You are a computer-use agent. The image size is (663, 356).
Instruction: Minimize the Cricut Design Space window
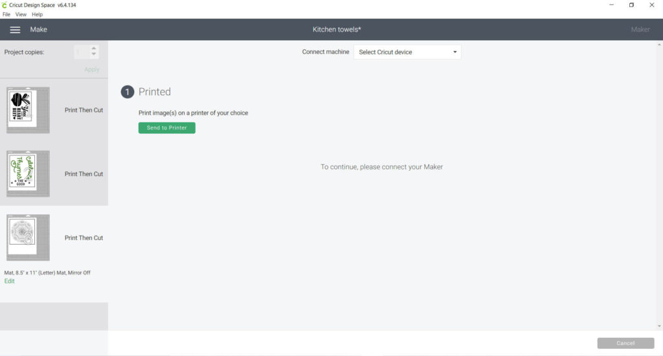[611, 5]
